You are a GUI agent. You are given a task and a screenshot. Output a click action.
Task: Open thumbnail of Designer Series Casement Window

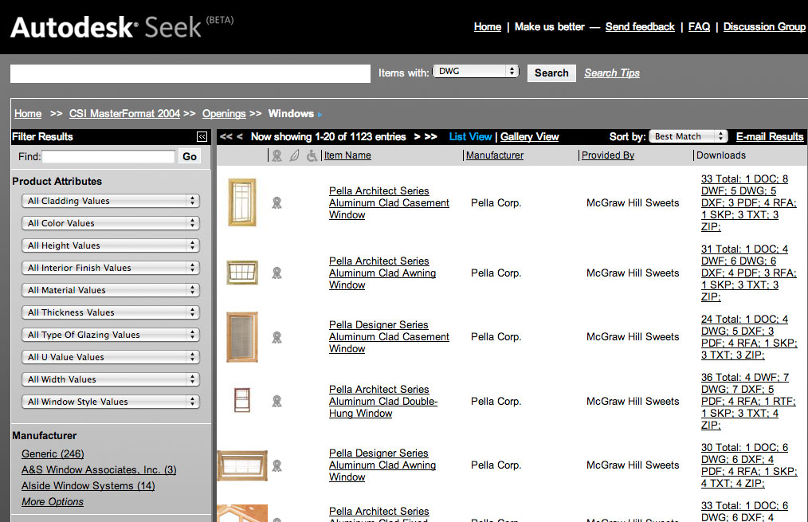point(242,337)
